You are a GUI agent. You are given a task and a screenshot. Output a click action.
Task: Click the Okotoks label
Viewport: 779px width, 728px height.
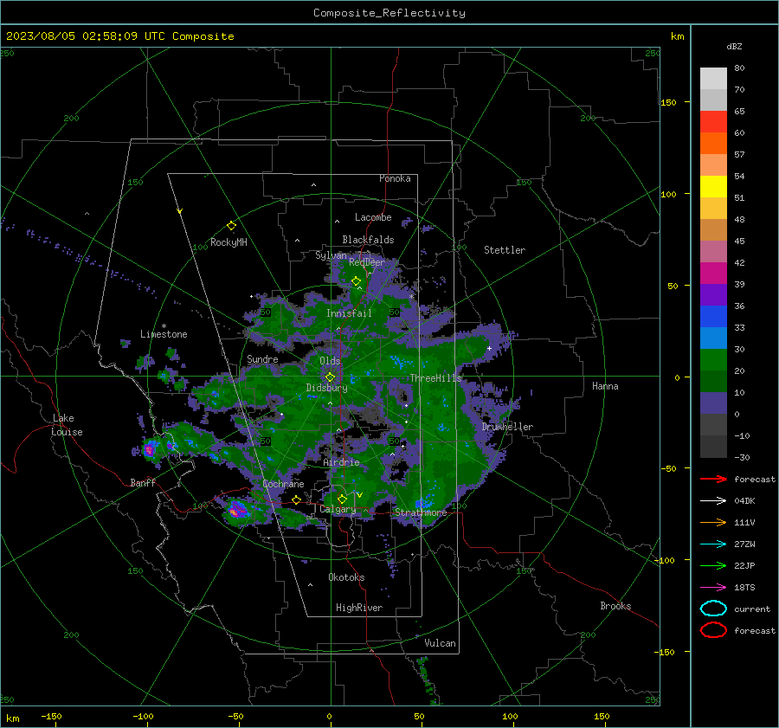coord(346,577)
